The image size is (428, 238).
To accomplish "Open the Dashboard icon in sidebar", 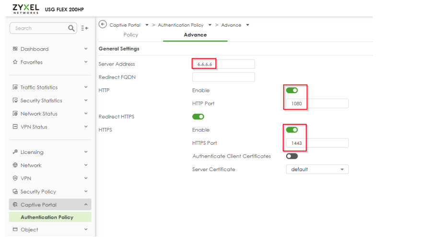I will [15, 49].
